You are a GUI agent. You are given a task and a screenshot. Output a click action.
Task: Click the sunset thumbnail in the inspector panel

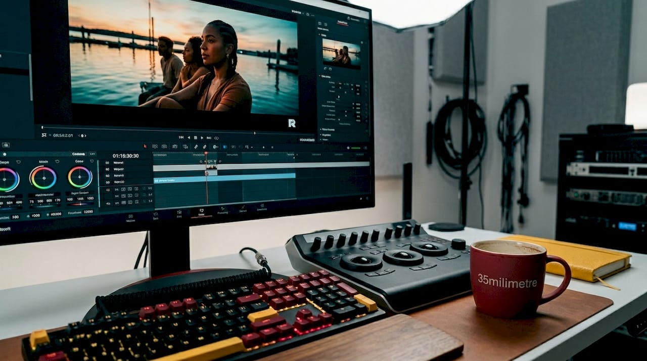pyautogui.click(x=342, y=54)
